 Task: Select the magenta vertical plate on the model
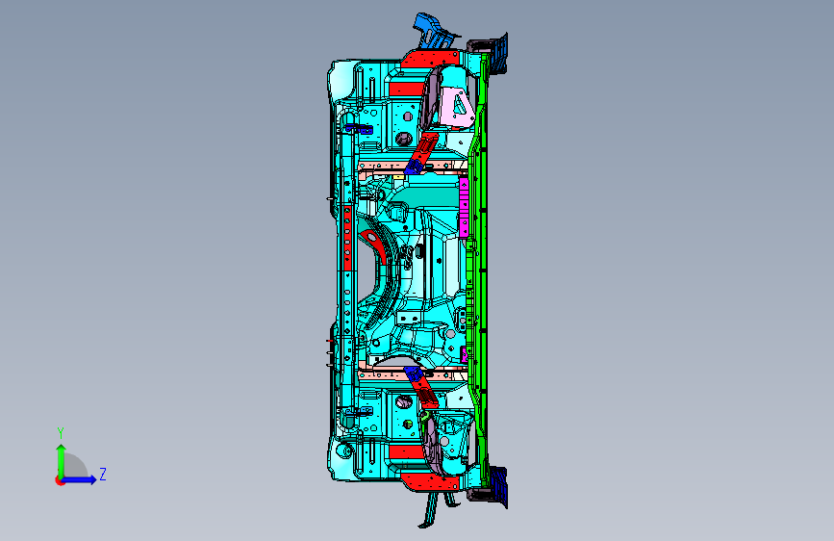pyautogui.click(x=464, y=208)
